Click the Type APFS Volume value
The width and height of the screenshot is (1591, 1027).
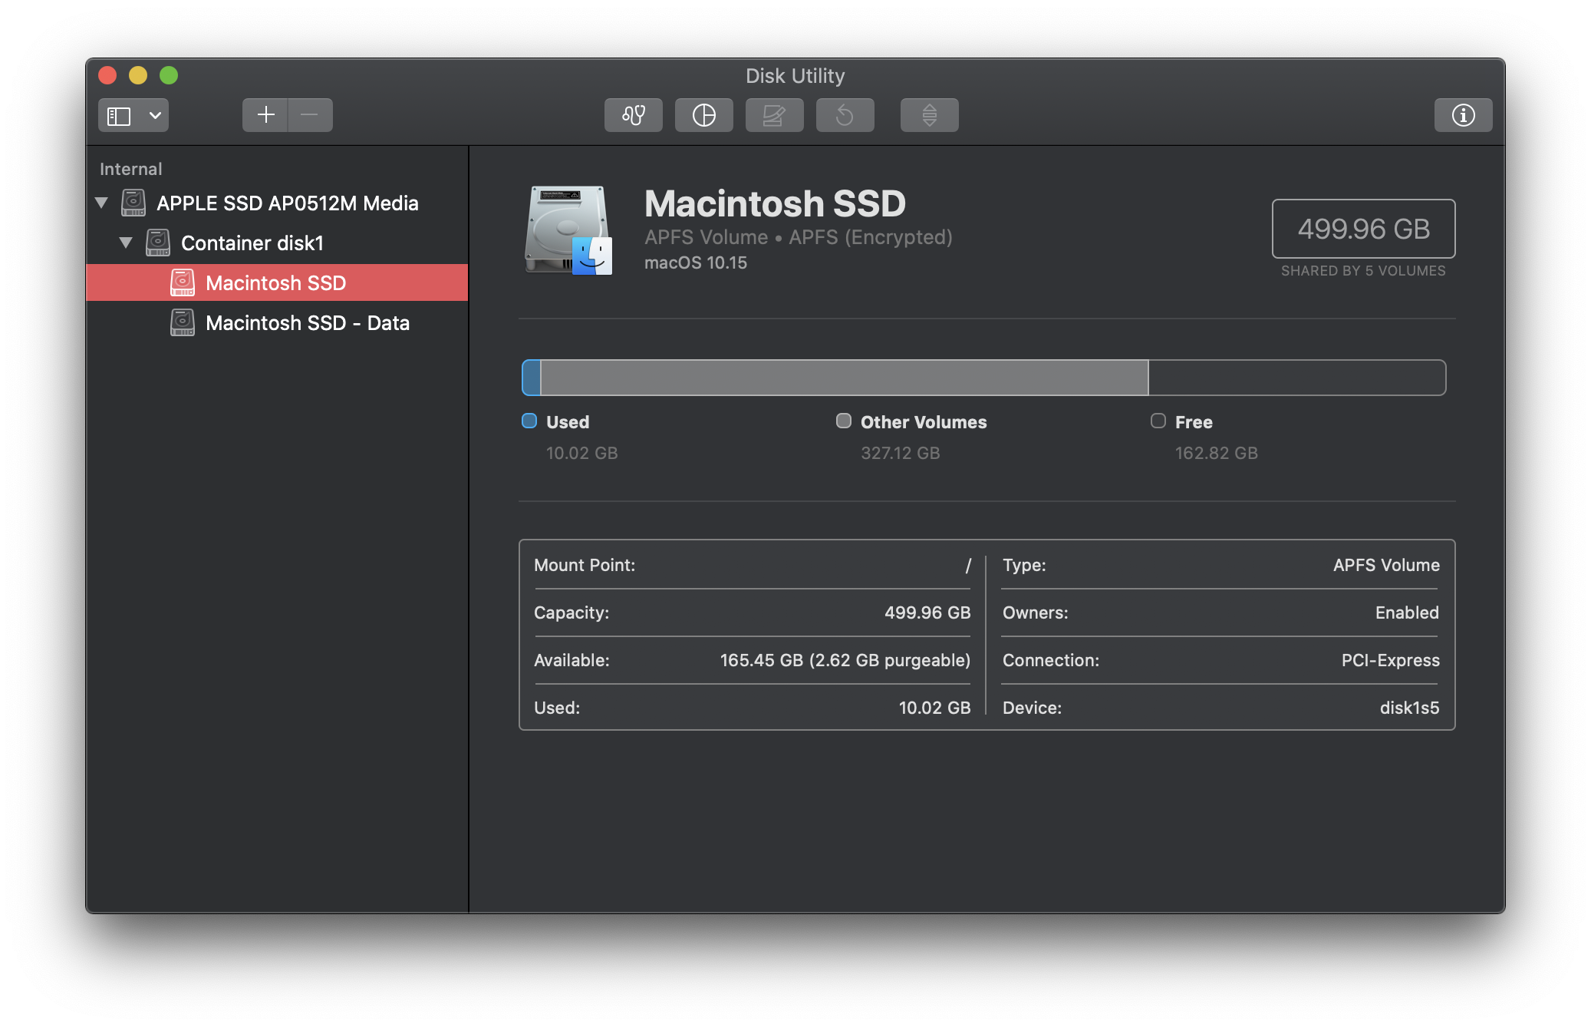tap(1386, 565)
